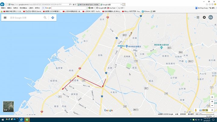Center map on my location
The image size is (217, 122).
(x=212, y=97)
